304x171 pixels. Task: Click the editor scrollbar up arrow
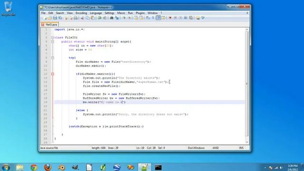(247, 29)
